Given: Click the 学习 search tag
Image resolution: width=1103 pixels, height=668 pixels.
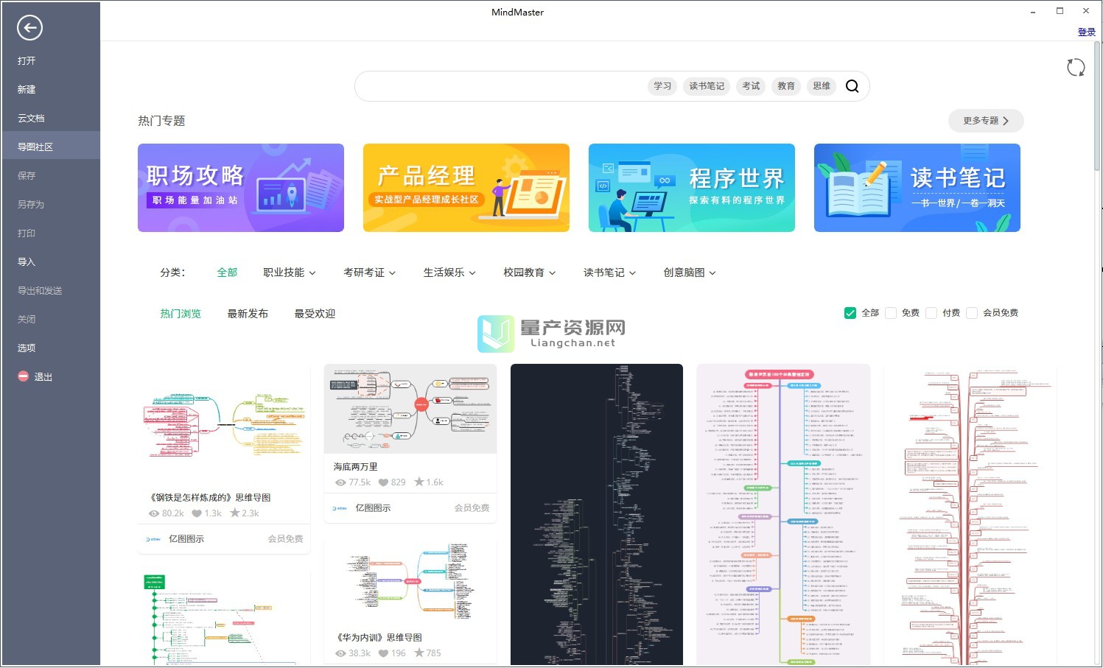Looking at the screenshot, I should point(662,86).
